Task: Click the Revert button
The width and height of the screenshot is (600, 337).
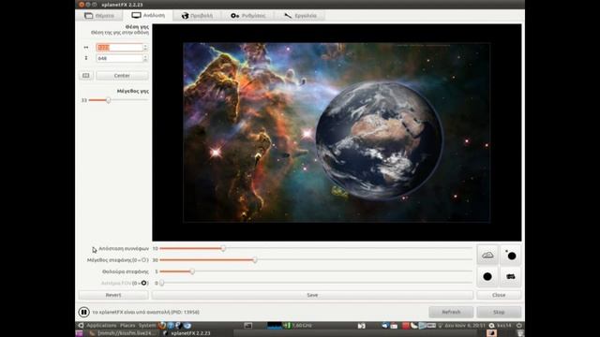Action: (113, 295)
